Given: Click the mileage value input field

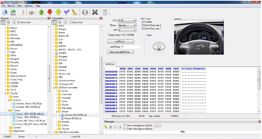Looking at the screenshot, I should pos(131,47).
